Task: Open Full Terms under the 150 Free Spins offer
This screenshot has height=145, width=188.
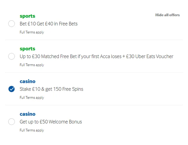Action: pyautogui.click(x=32, y=97)
